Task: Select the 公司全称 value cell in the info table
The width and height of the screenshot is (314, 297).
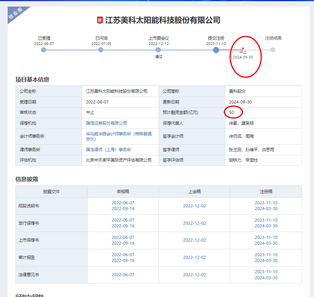Action: [x=121, y=91]
